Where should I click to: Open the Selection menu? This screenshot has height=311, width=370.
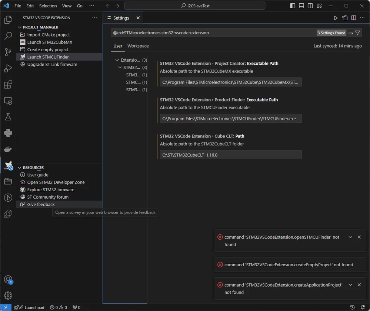point(48,6)
